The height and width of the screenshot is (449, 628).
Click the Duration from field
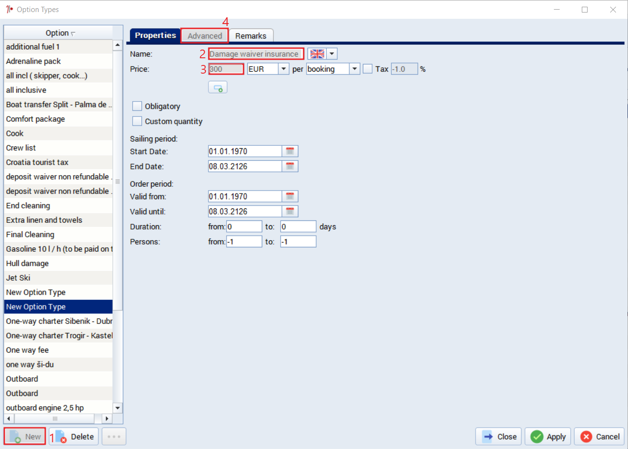(x=244, y=226)
